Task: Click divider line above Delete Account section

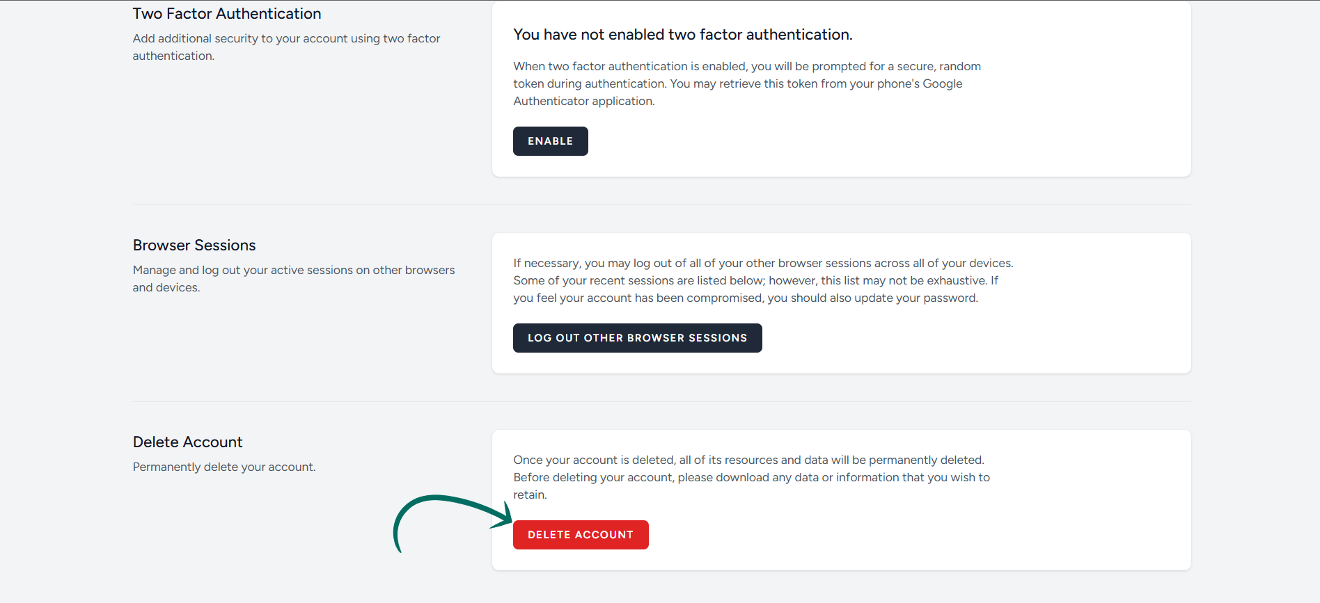Action: (661, 401)
